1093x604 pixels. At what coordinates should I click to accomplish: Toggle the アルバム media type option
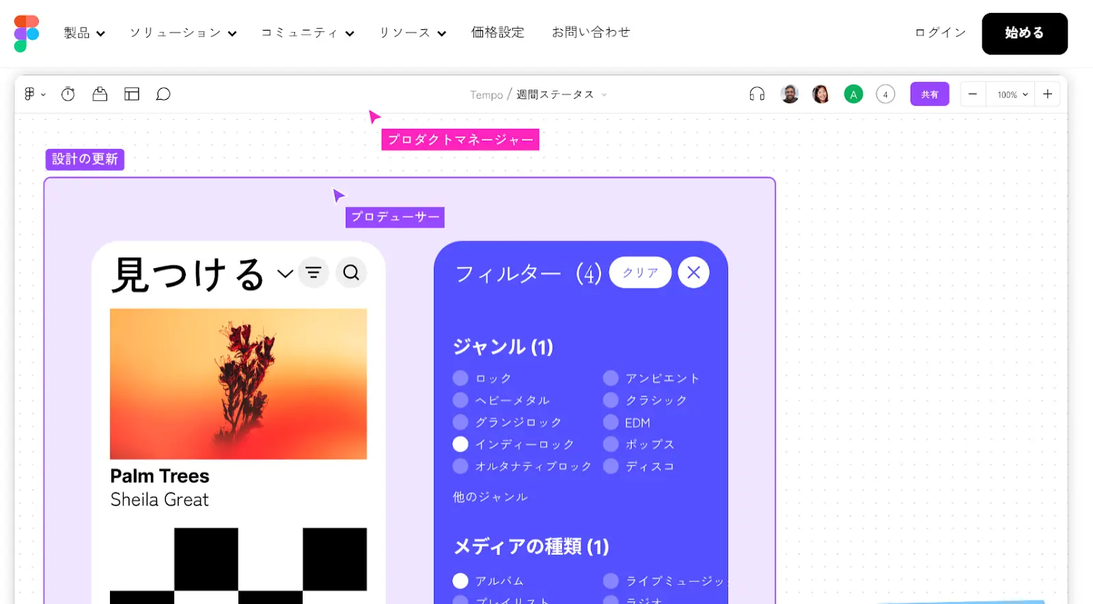[460, 581]
